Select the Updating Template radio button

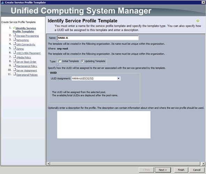pyautogui.click(x=82, y=61)
